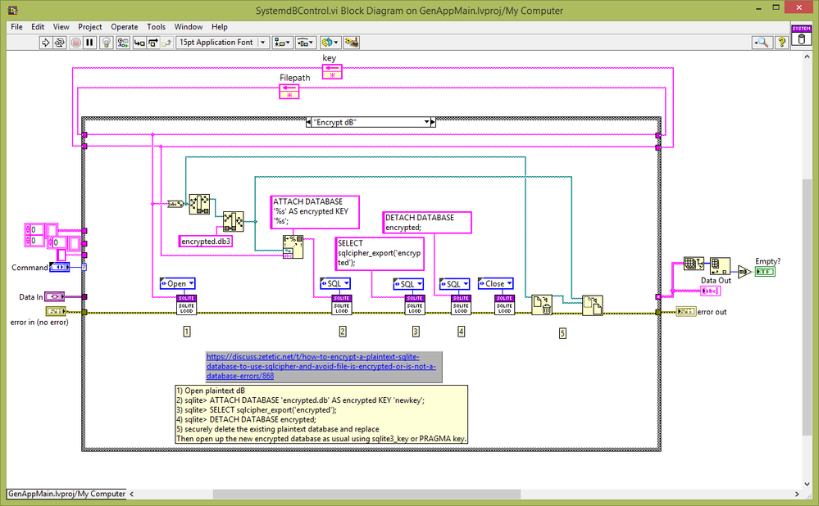
Task: Open the toolbar Search magnifier
Action: (762, 42)
